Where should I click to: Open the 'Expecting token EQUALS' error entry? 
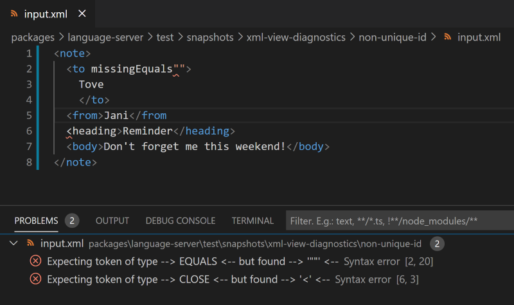193,261
